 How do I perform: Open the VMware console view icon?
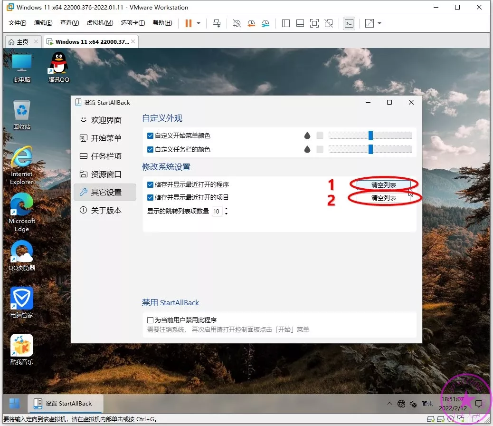pos(349,23)
